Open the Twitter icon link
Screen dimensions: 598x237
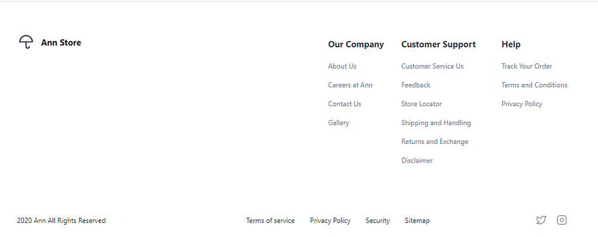541,220
